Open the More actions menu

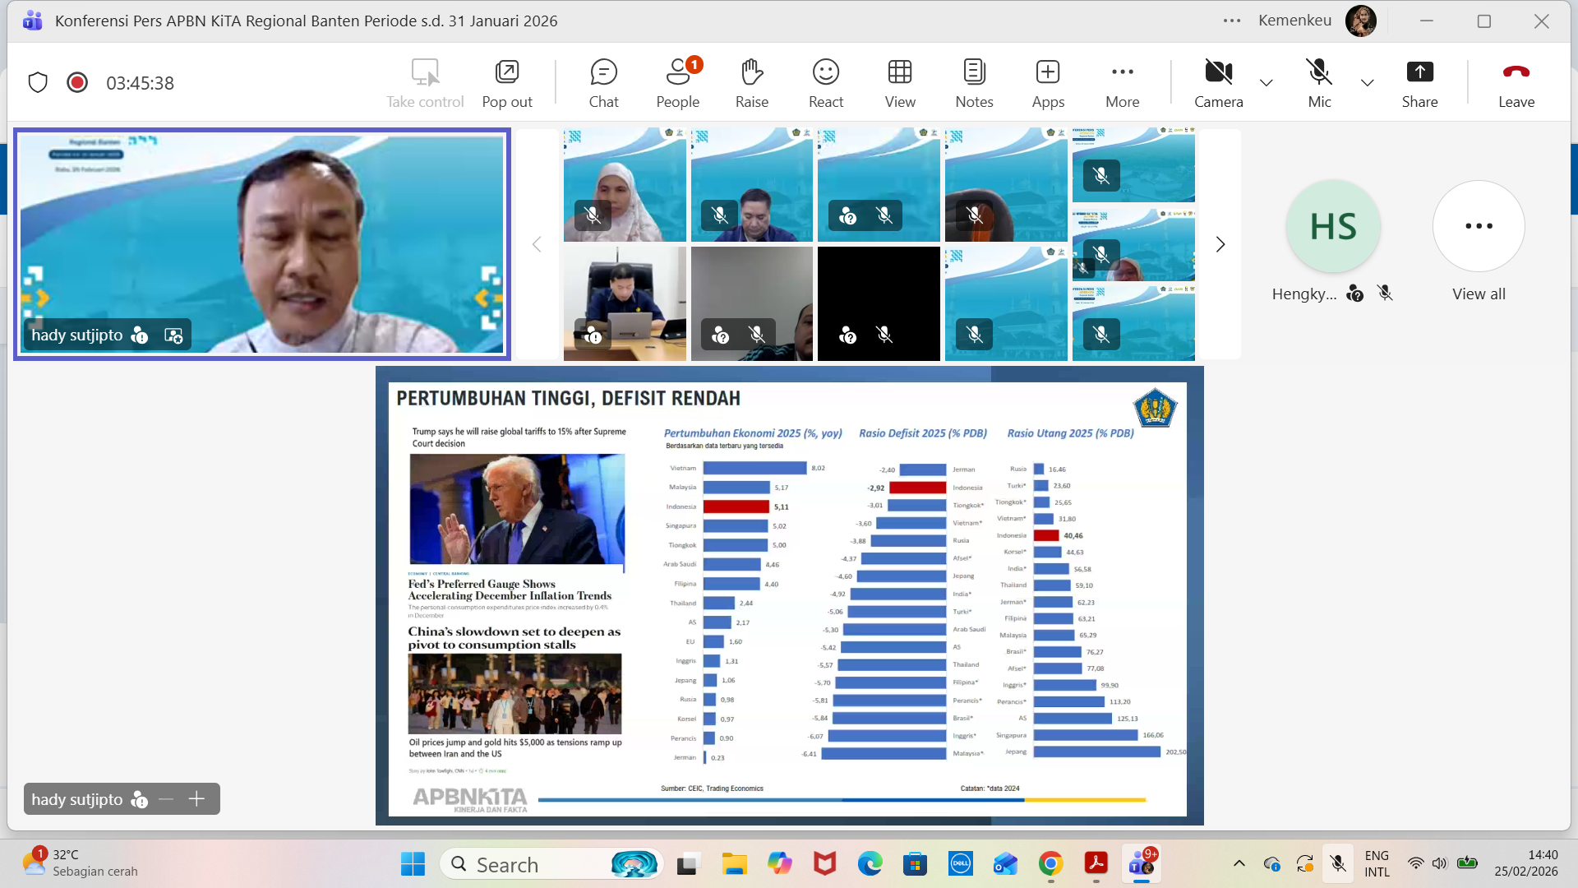[x=1122, y=82]
